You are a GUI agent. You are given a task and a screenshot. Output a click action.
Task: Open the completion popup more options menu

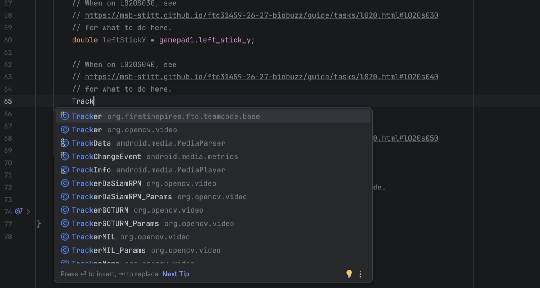(x=360, y=274)
